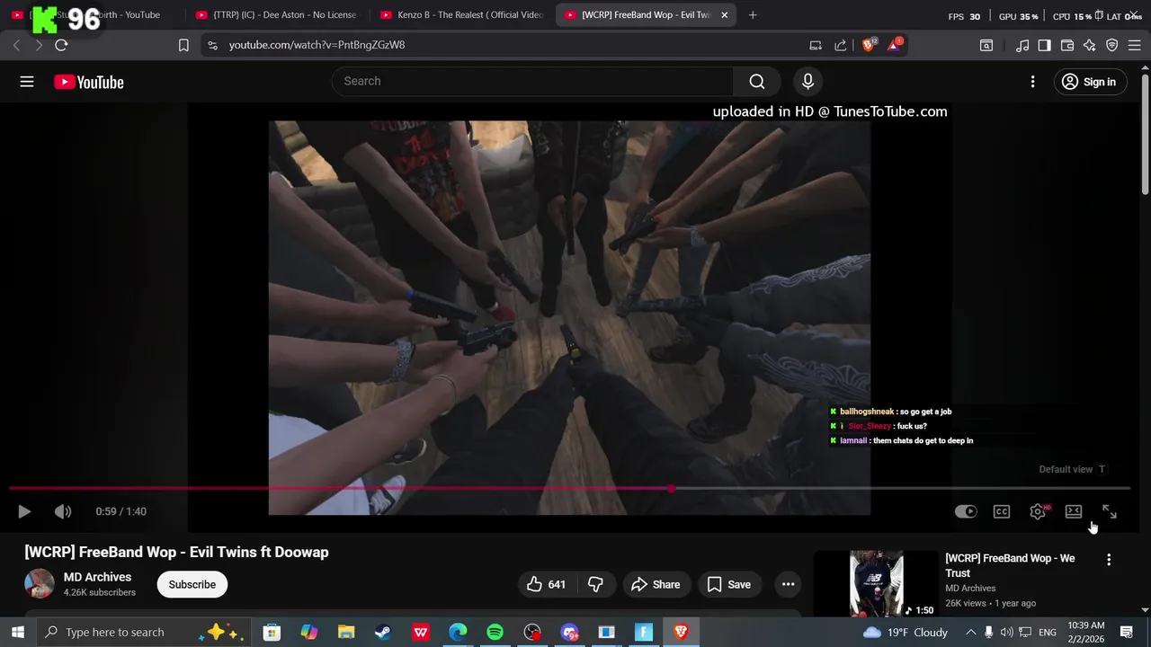Click the magnifier search button

tap(757, 82)
